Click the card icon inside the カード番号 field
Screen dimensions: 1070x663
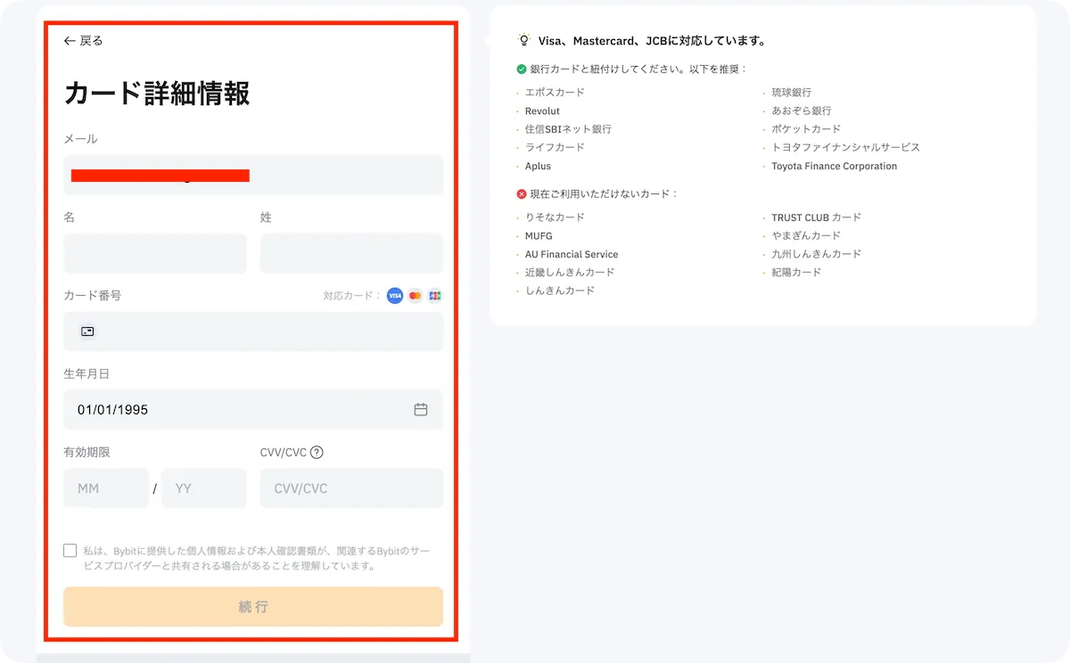point(86,331)
